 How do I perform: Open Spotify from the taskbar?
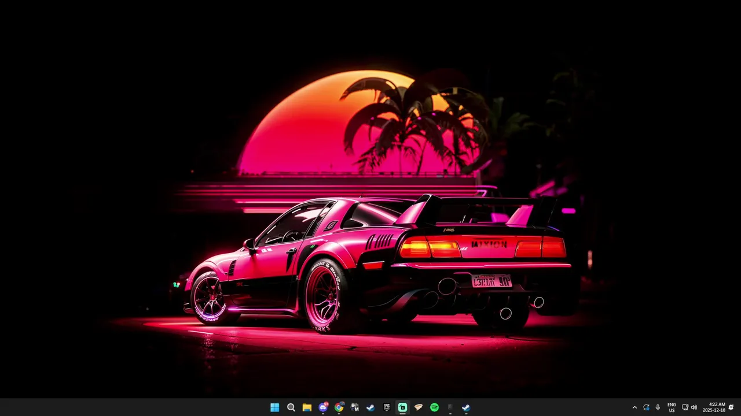click(x=434, y=407)
